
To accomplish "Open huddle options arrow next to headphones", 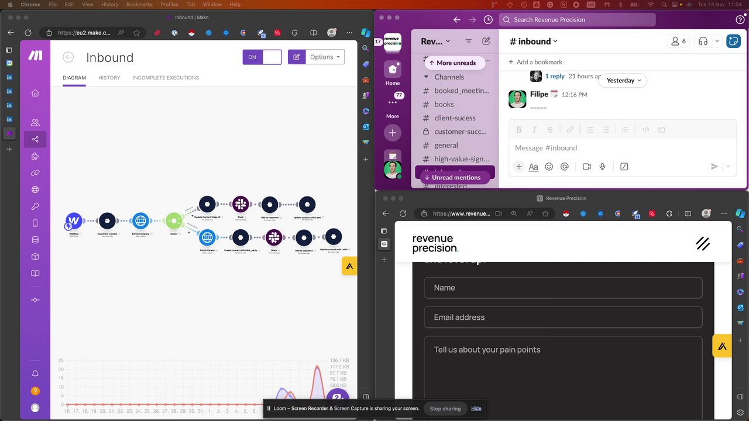I will (717, 41).
